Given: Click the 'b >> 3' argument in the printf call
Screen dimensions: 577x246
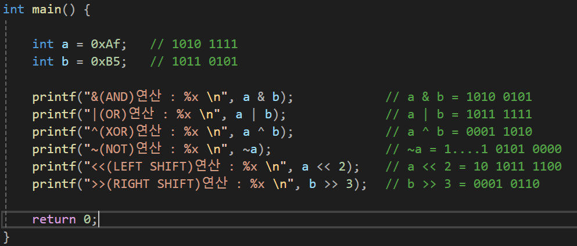Looking at the screenshot, I should pyautogui.click(x=331, y=183).
